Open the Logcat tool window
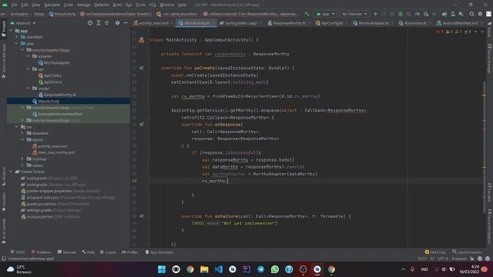Screen dimensions: 493x277 point(108,252)
